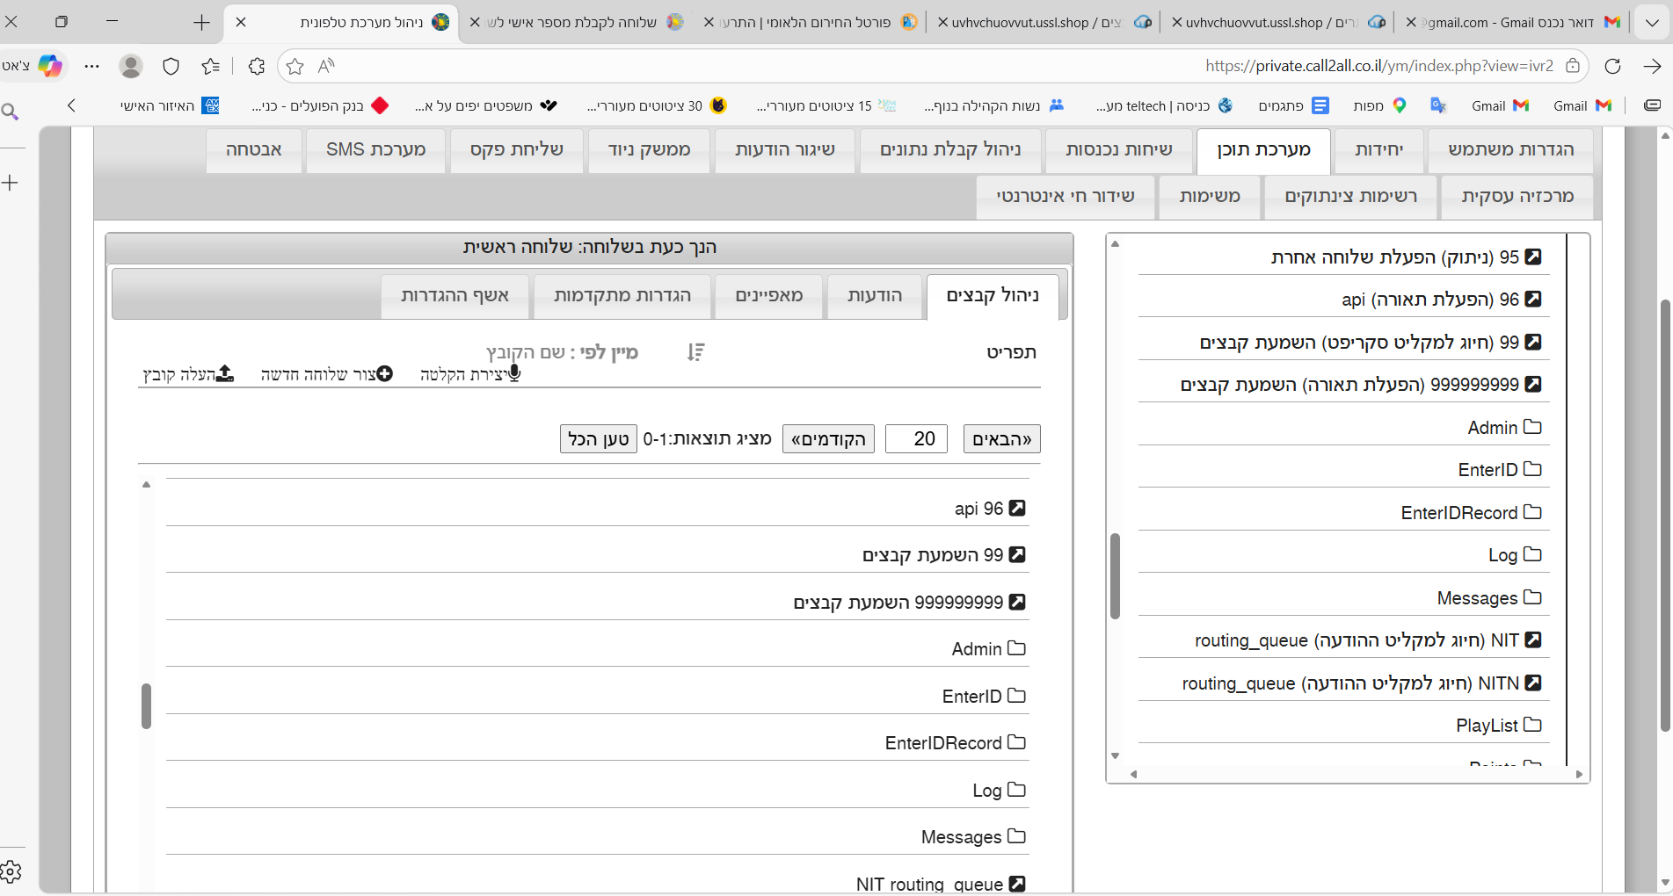Viewport: 1673px width, 896px height.
Task: Click browser extensions puzzle icon
Action: pos(256,66)
